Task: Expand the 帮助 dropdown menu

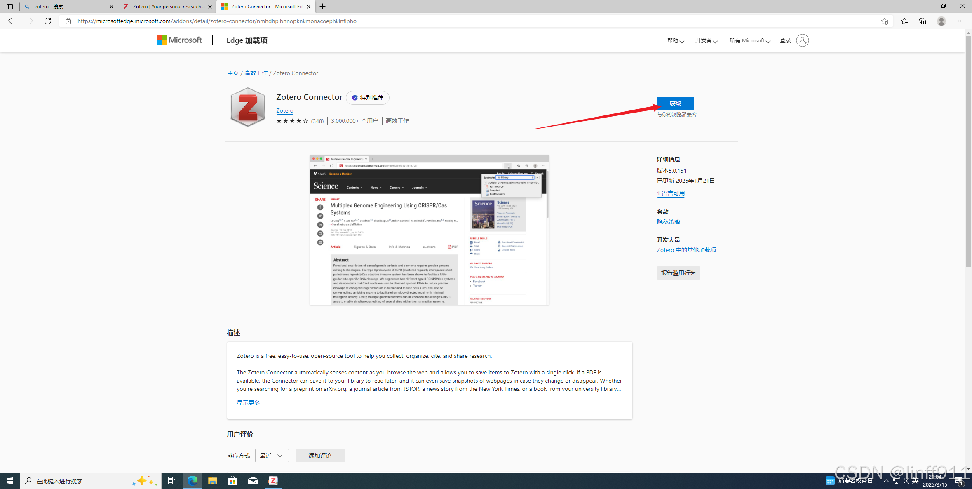Action: tap(675, 40)
